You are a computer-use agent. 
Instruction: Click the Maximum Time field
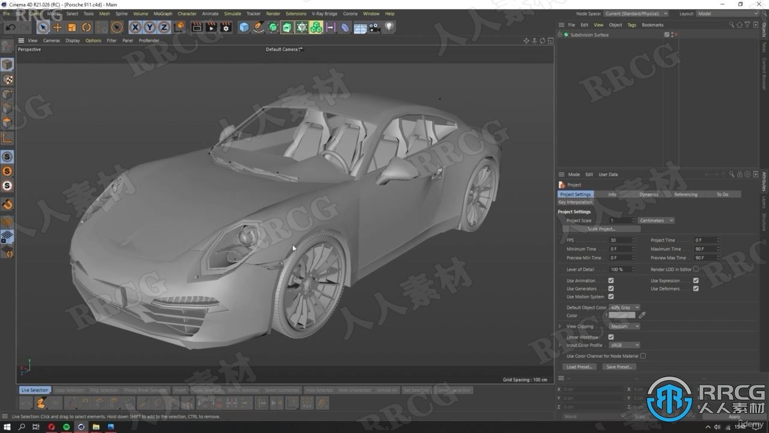click(706, 249)
